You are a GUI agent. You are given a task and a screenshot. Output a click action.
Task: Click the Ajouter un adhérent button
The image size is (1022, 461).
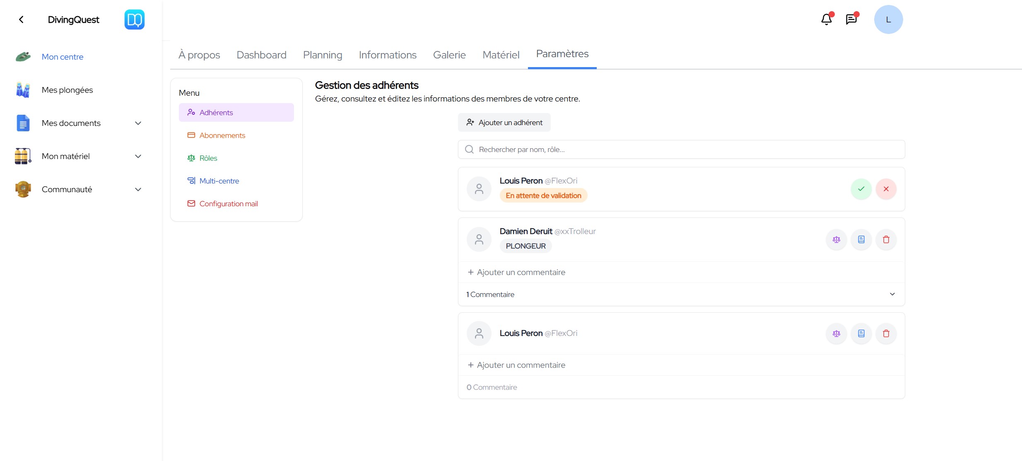pyautogui.click(x=504, y=123)
